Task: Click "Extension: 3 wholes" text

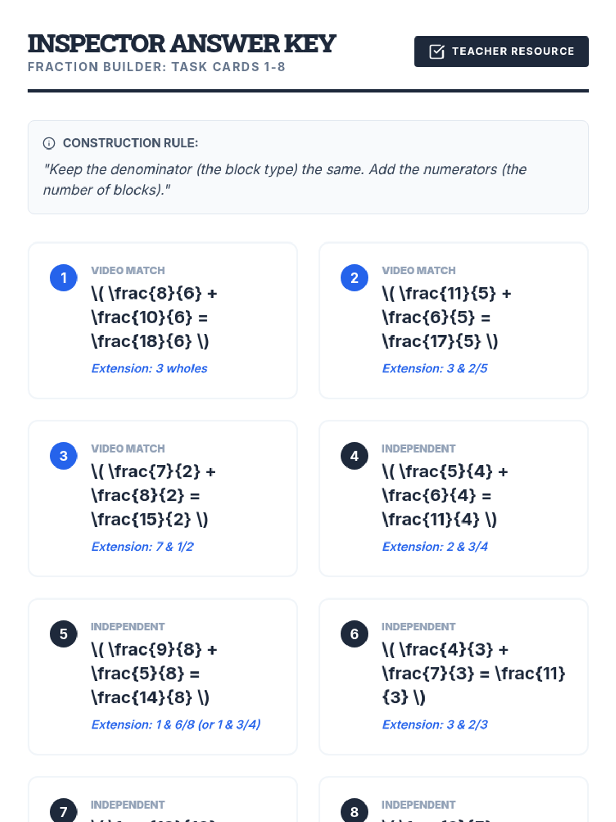Action: tap(149, 368)
